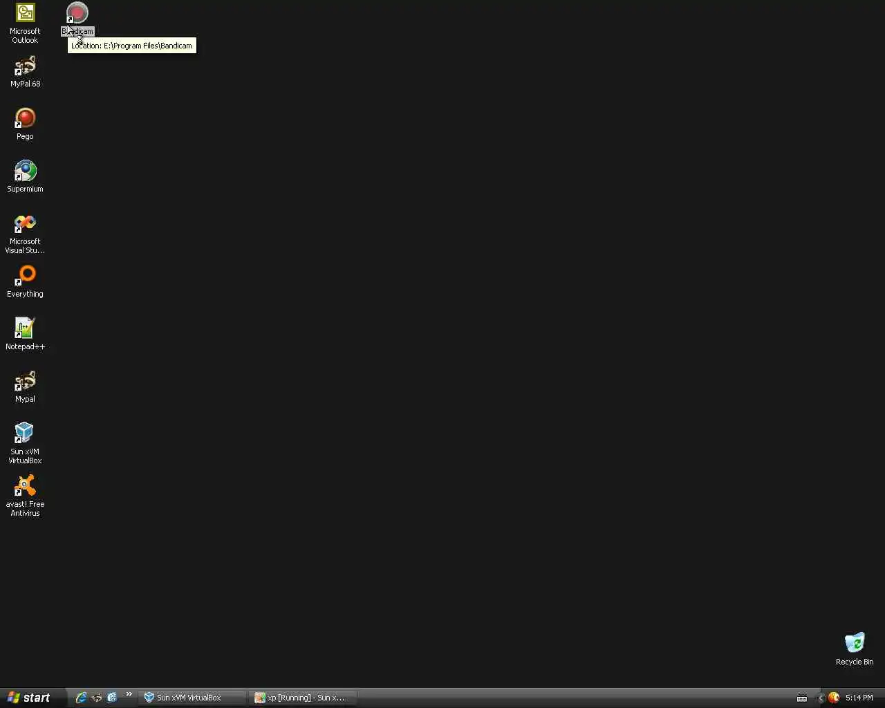Select the Mypal desktop shortcut

(x=25, y=386)
